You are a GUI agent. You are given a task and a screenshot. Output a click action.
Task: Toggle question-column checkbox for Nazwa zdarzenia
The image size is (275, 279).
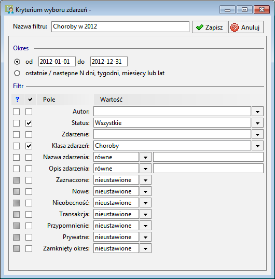17,157
